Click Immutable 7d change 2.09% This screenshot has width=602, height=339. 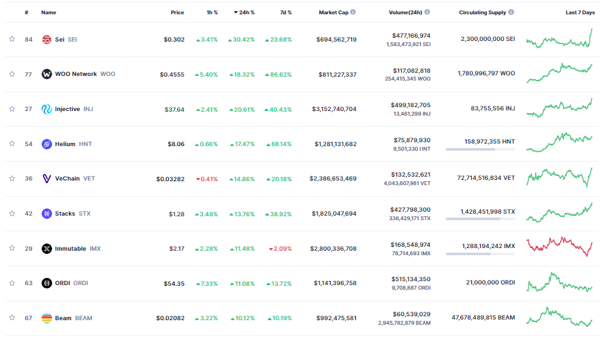pos(280,249)
